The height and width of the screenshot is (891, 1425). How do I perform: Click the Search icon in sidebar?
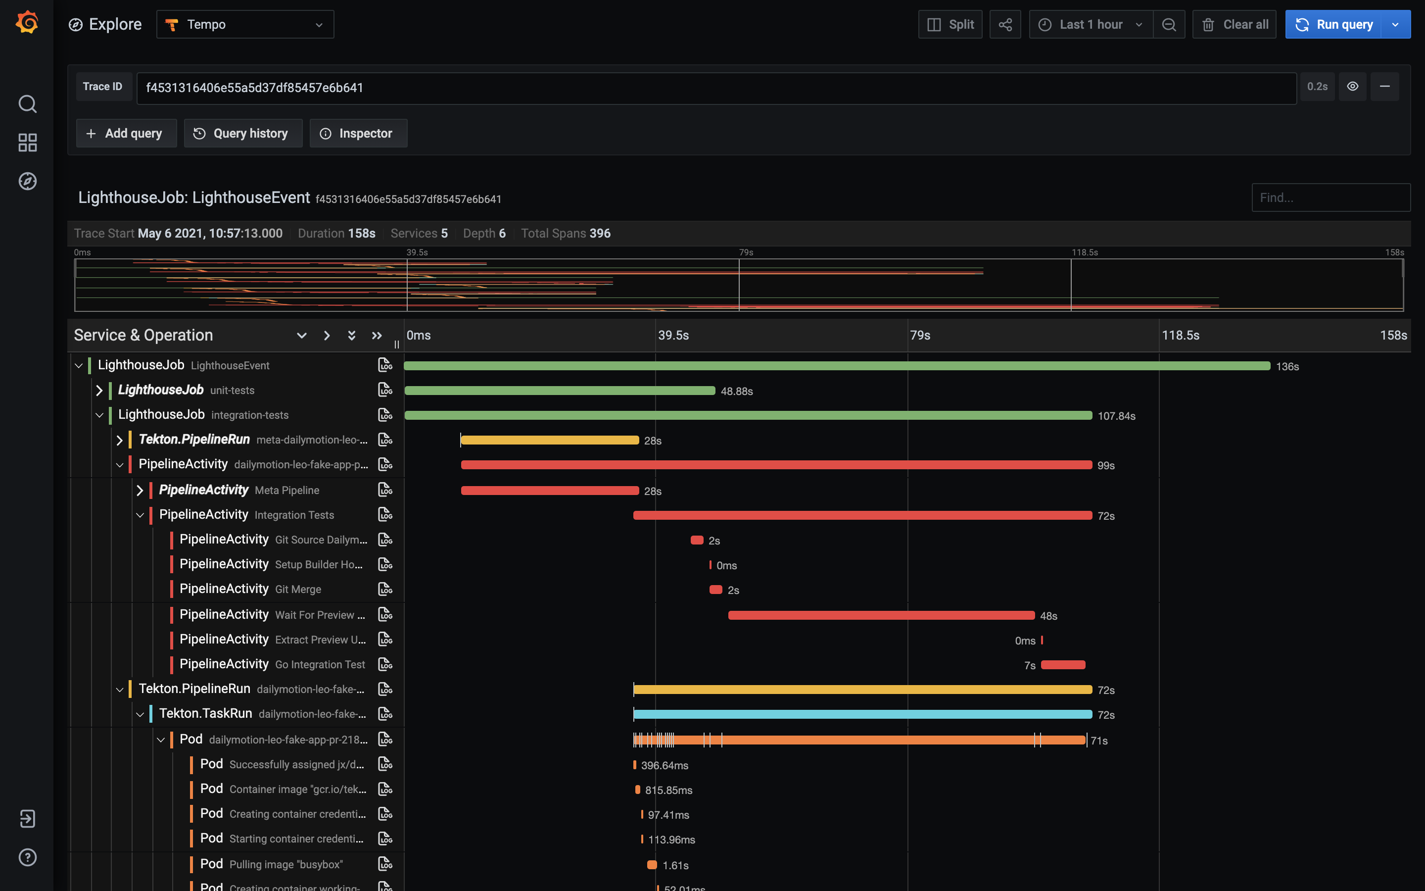[x=27, y=104]
